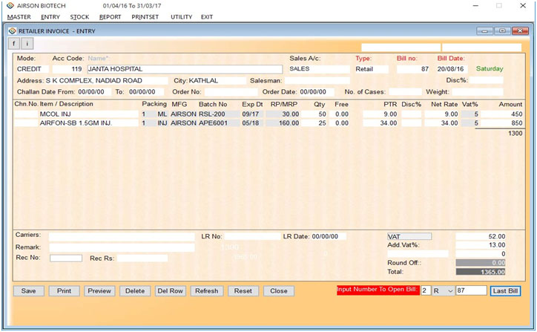
Task: Open the STOCK menu
Action: tap(79, 16)
